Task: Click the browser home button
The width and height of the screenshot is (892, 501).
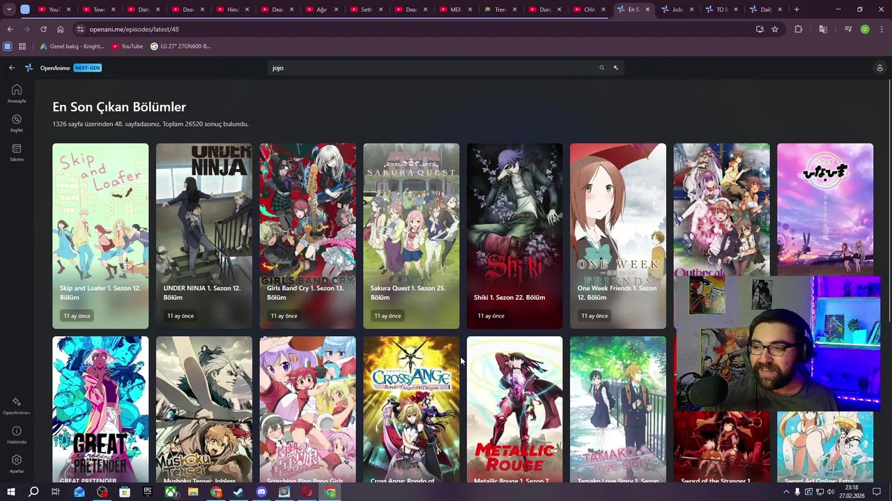Action: (61, 29)
